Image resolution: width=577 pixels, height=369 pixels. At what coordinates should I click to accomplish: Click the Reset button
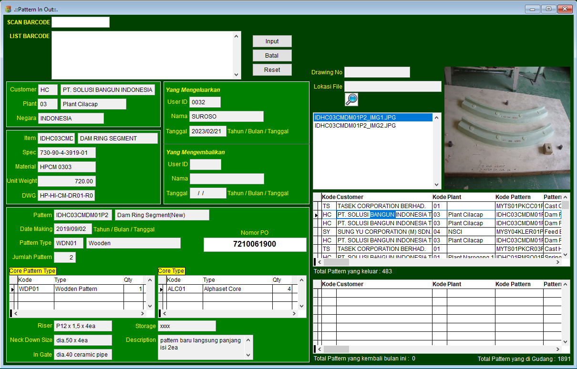click(272, 70)
